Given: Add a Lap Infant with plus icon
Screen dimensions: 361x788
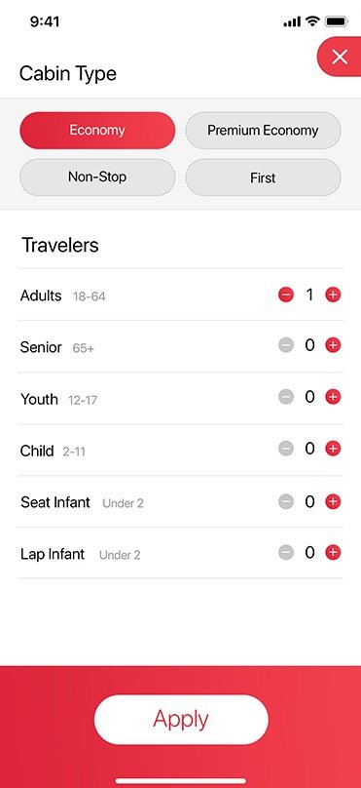Looking at the screenshot, I should (333, 553).
